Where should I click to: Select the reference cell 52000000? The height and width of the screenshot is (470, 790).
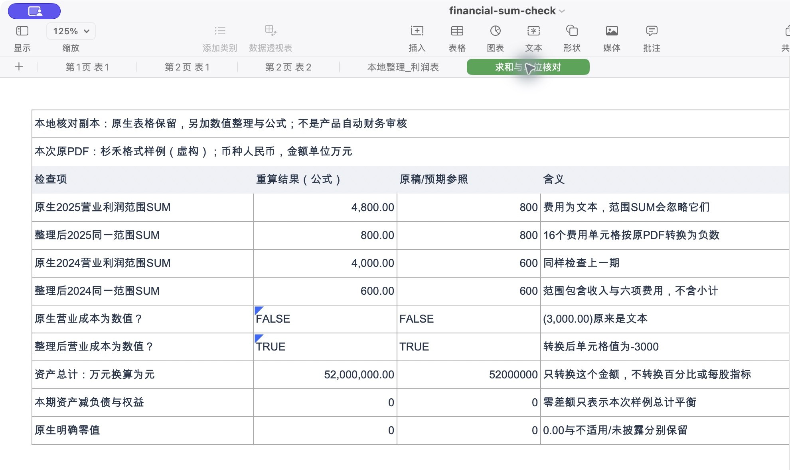(469, 375)
